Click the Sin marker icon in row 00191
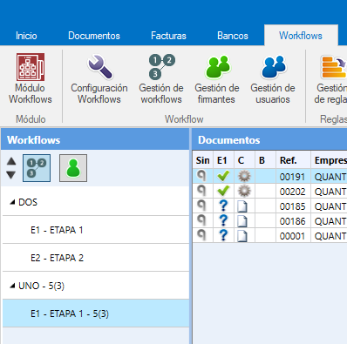The height and width of the screenshot is (344, 347). (x=201, y=176)
